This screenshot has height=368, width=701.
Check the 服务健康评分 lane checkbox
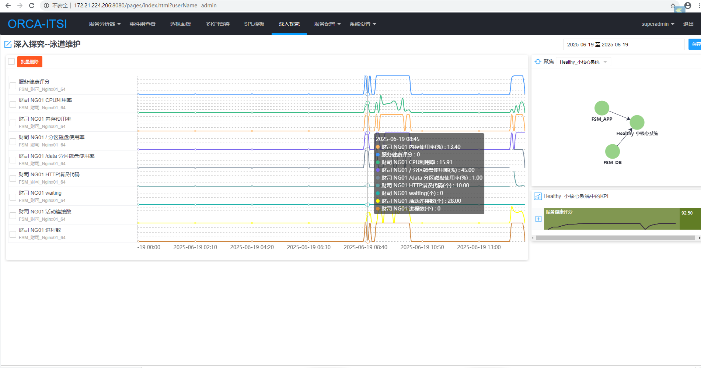click(13, 86)
